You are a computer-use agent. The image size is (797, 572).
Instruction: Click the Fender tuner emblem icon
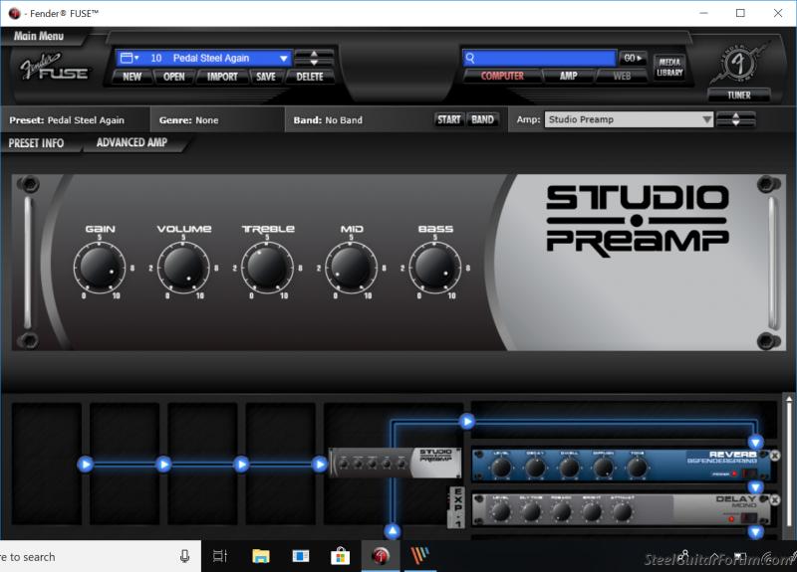738,64
